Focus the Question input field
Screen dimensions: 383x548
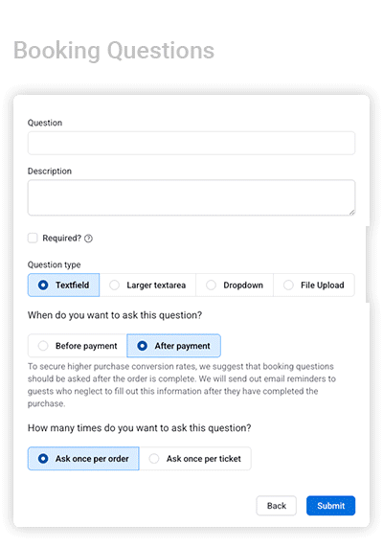191,143
